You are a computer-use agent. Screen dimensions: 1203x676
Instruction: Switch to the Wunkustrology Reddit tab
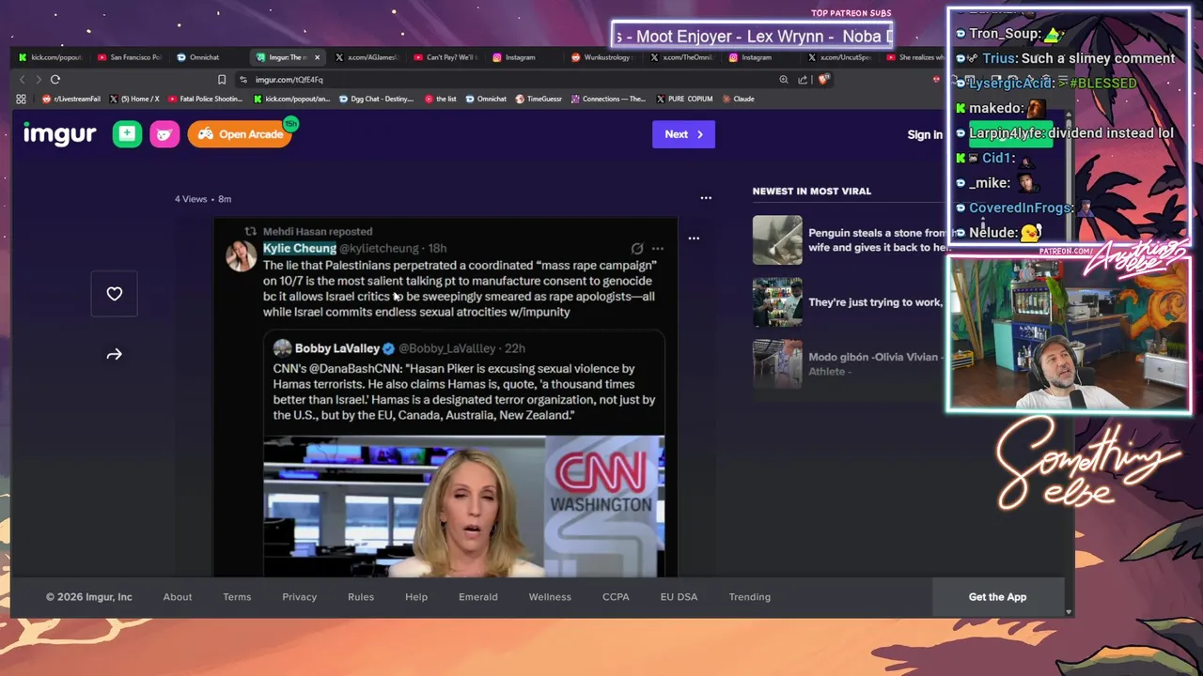[x=601, y=57]
